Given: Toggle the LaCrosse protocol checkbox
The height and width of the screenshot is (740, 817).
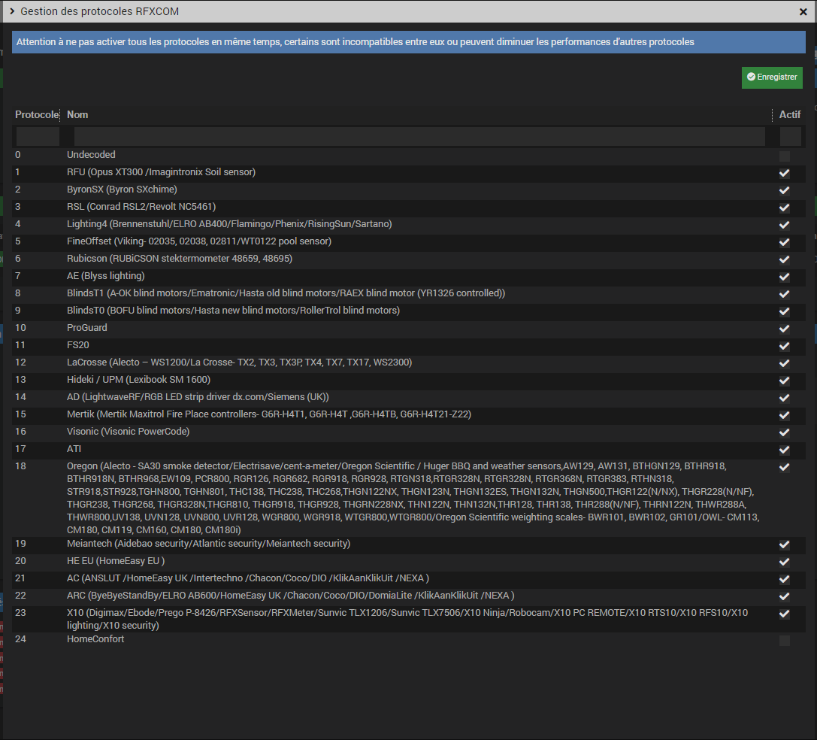Looking at the screenshot, I should [x=784, y=363].
